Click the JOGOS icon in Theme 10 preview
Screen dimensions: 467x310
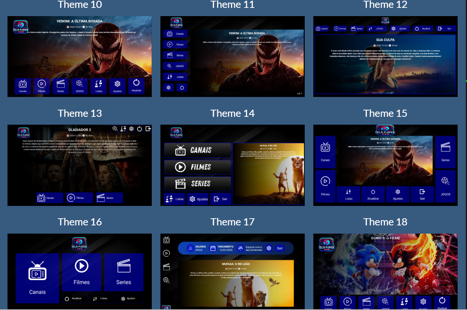point(79,86)
